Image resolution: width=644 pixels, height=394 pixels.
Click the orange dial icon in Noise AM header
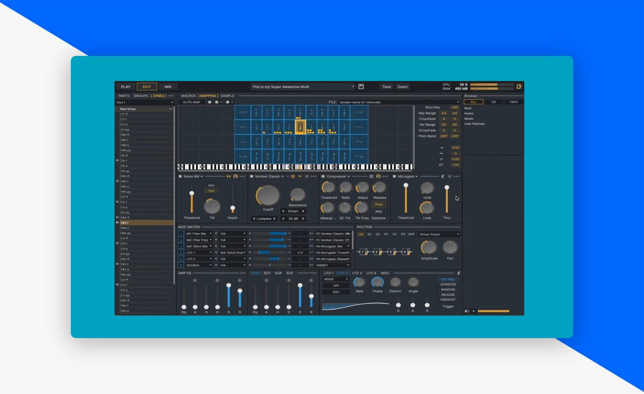click(x=236, y=176)
